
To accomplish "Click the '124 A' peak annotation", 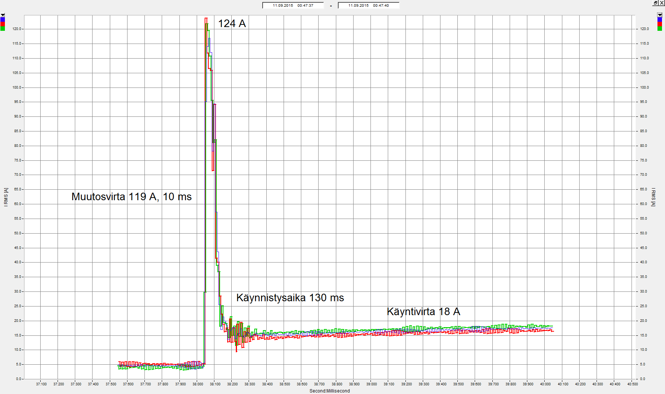I will point(232,24).
